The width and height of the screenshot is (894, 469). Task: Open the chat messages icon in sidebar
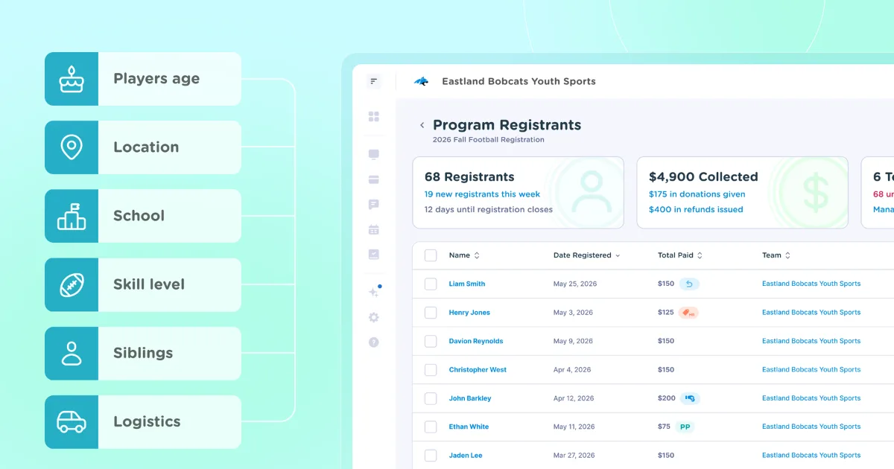[x=374, y=205]
